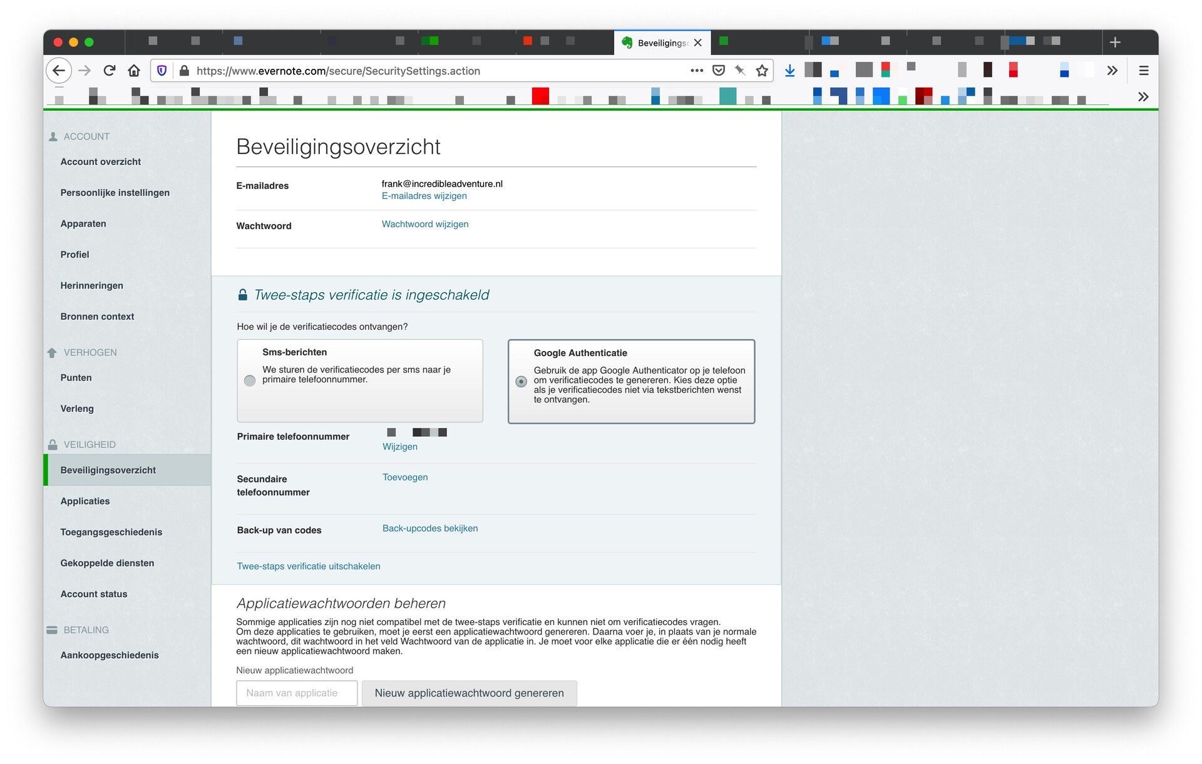Select the Beveiligingsoverzicht Evernote tab
Image resolution: width=1202 pixels, height=764 pixels.
[662, 43]
